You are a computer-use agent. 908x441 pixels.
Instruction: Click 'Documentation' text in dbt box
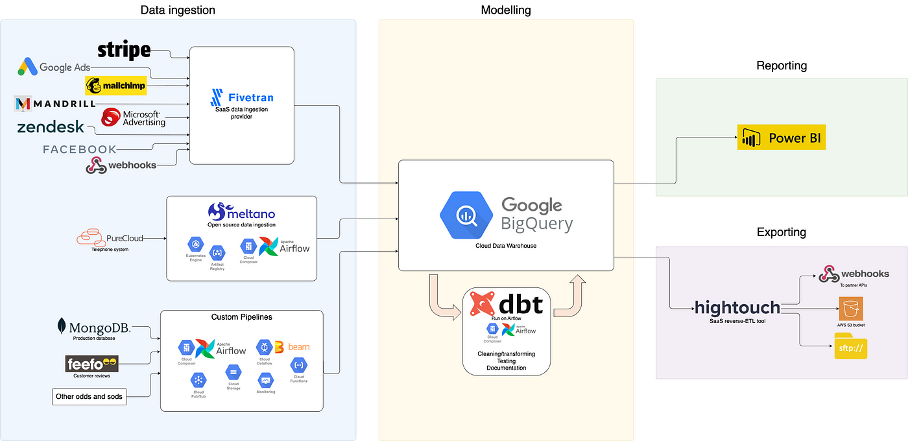[507, 368]
